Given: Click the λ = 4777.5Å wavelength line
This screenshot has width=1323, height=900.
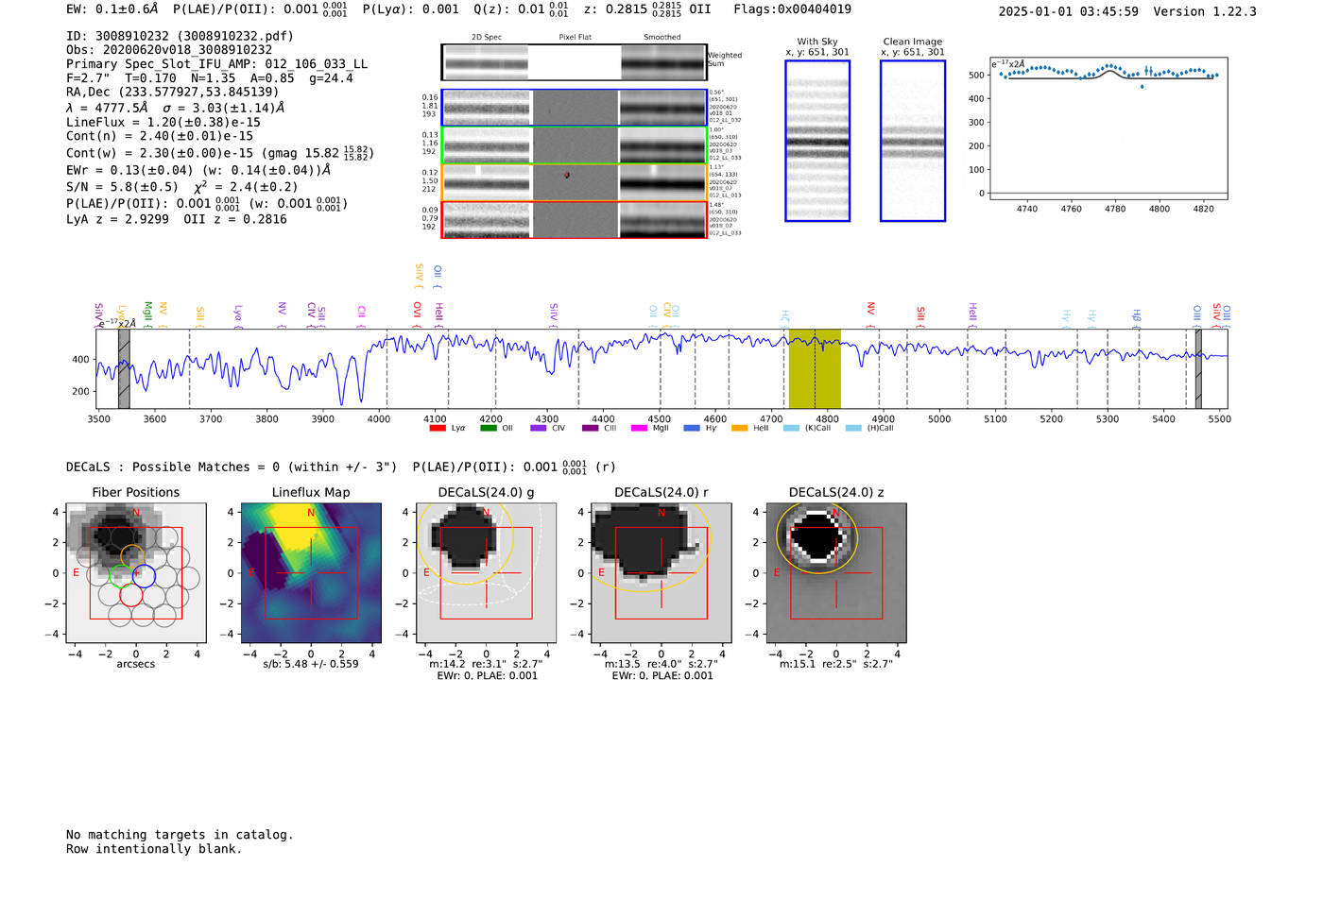Looking at the screenshot, I should coord(176,108).
